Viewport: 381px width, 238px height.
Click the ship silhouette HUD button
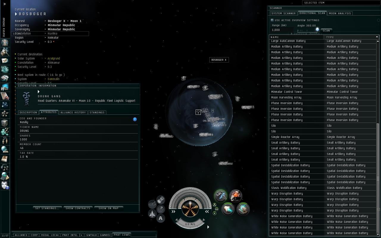152,214
